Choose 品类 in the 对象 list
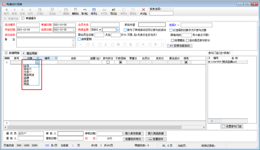This screenshot has width=260, height=150. (x=31, y=81)
